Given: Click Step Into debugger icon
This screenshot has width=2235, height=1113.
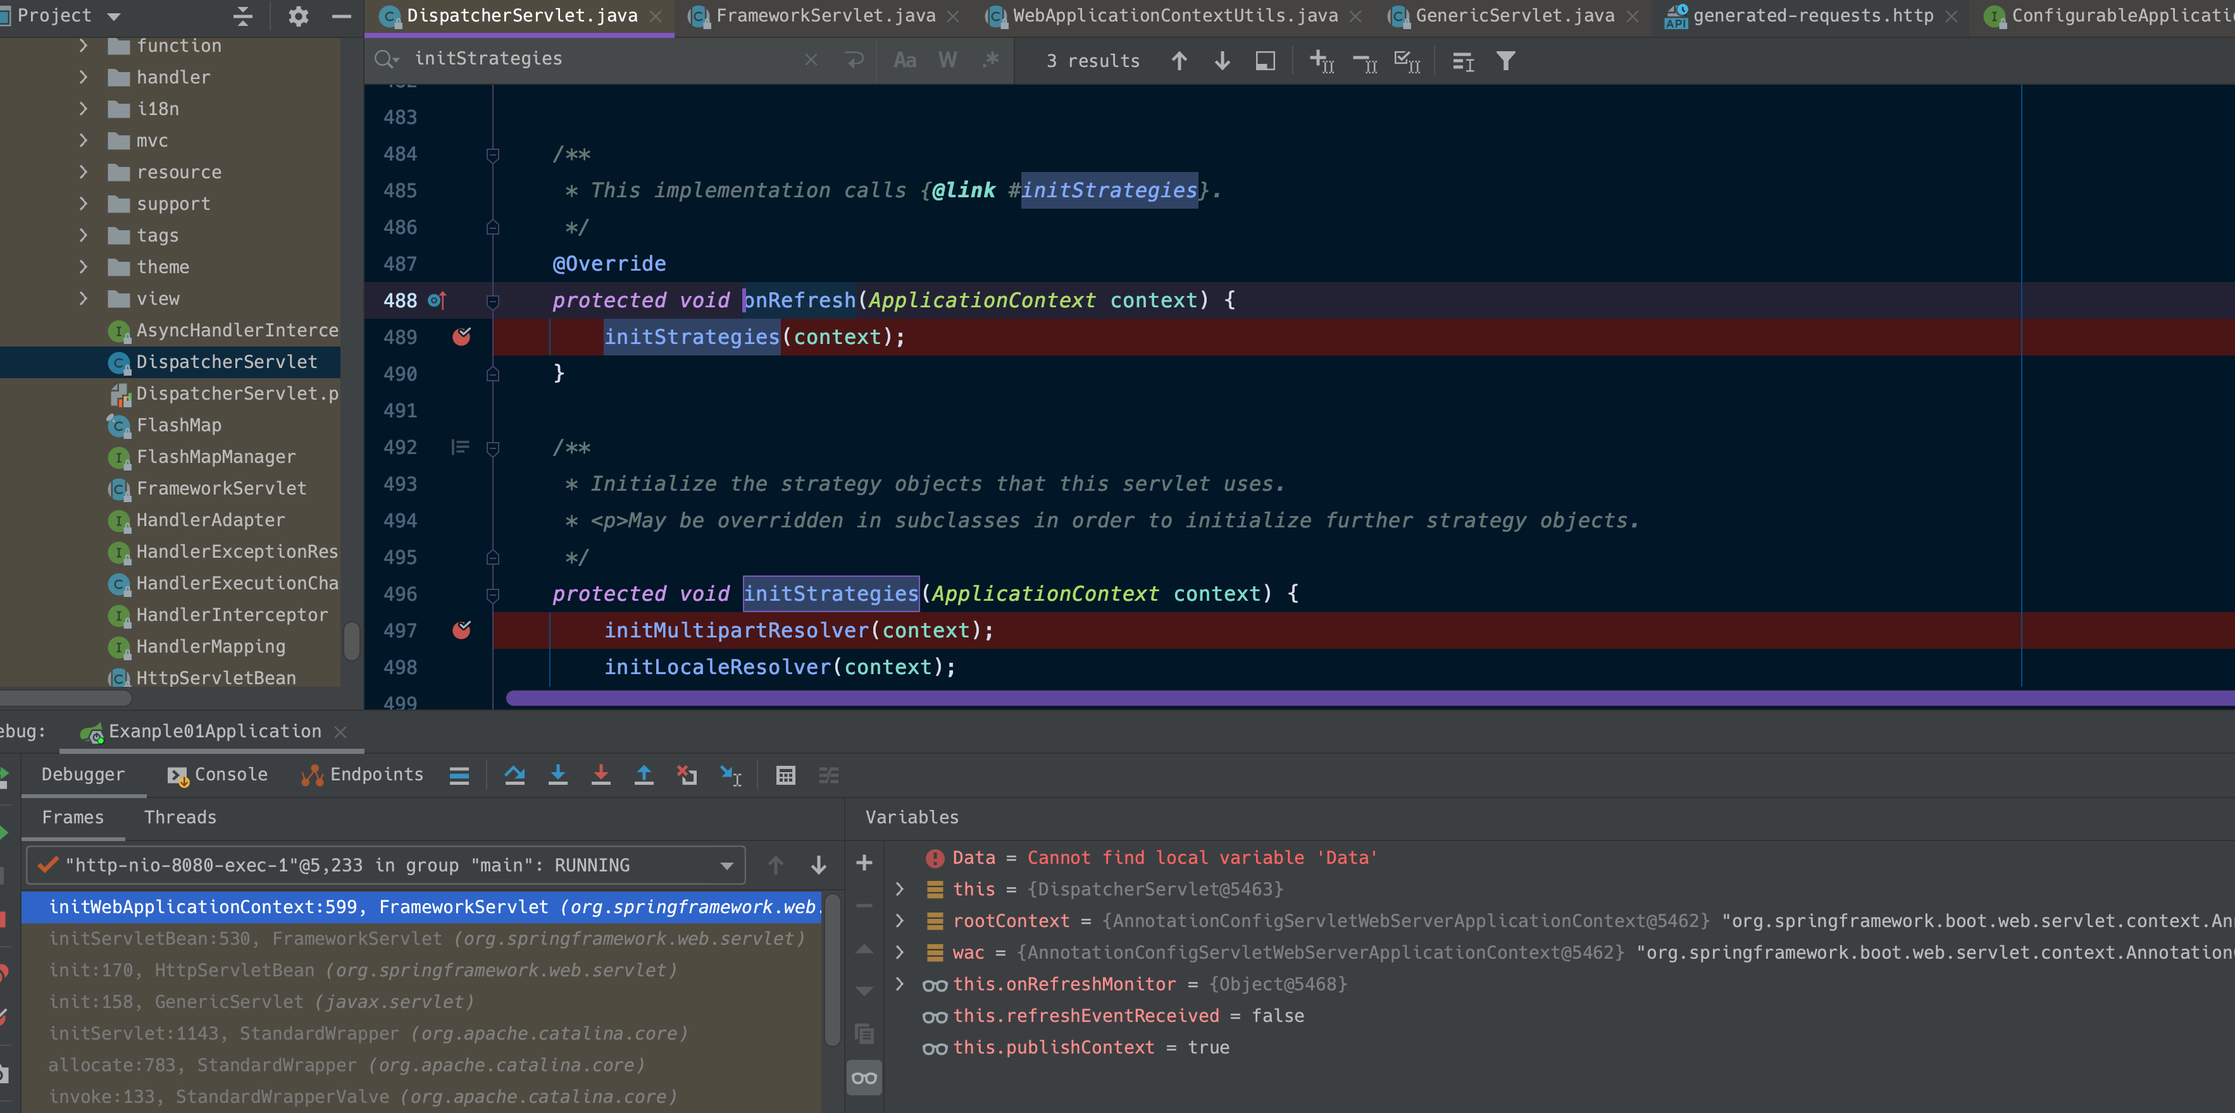Looking at the screenshot, I should tap(558, 775).
